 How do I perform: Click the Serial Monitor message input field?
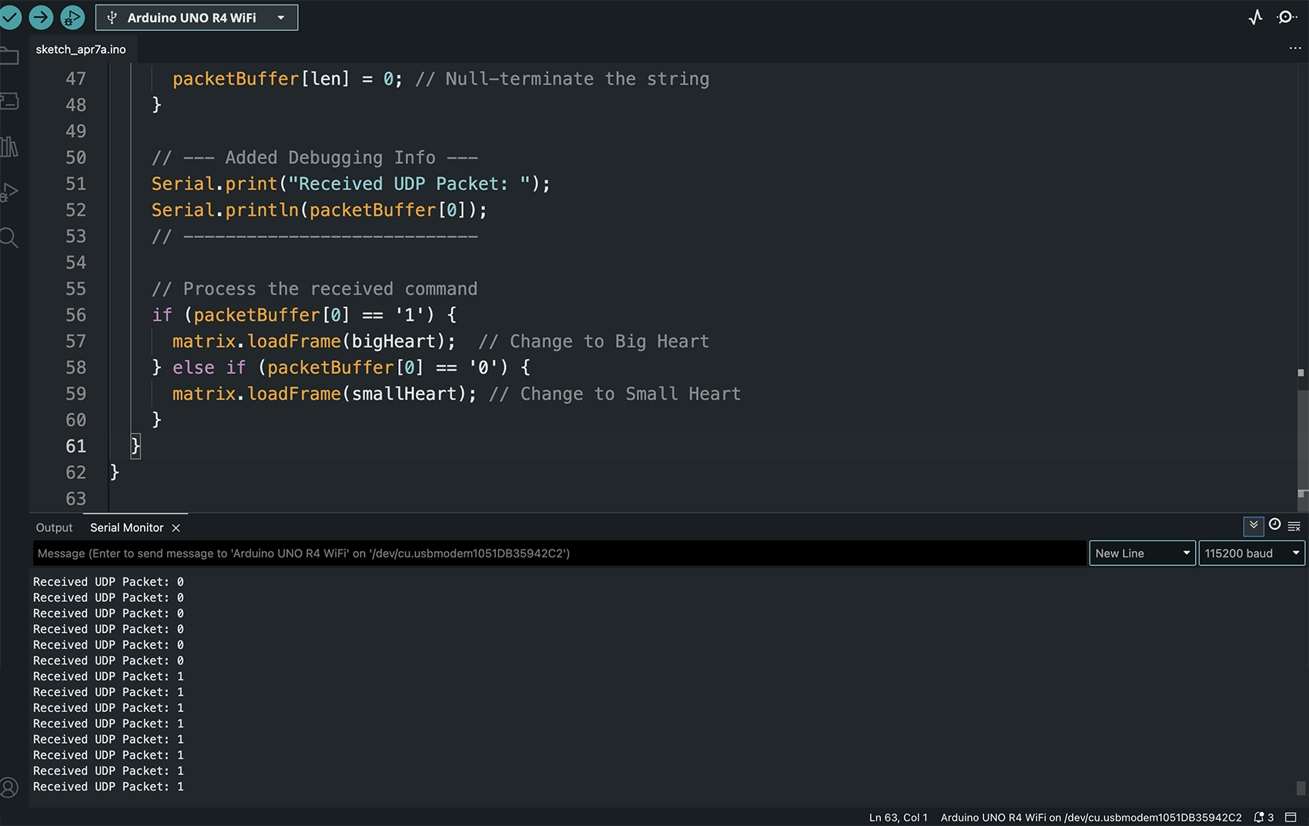pyautogui.click(x=559, y=553)
